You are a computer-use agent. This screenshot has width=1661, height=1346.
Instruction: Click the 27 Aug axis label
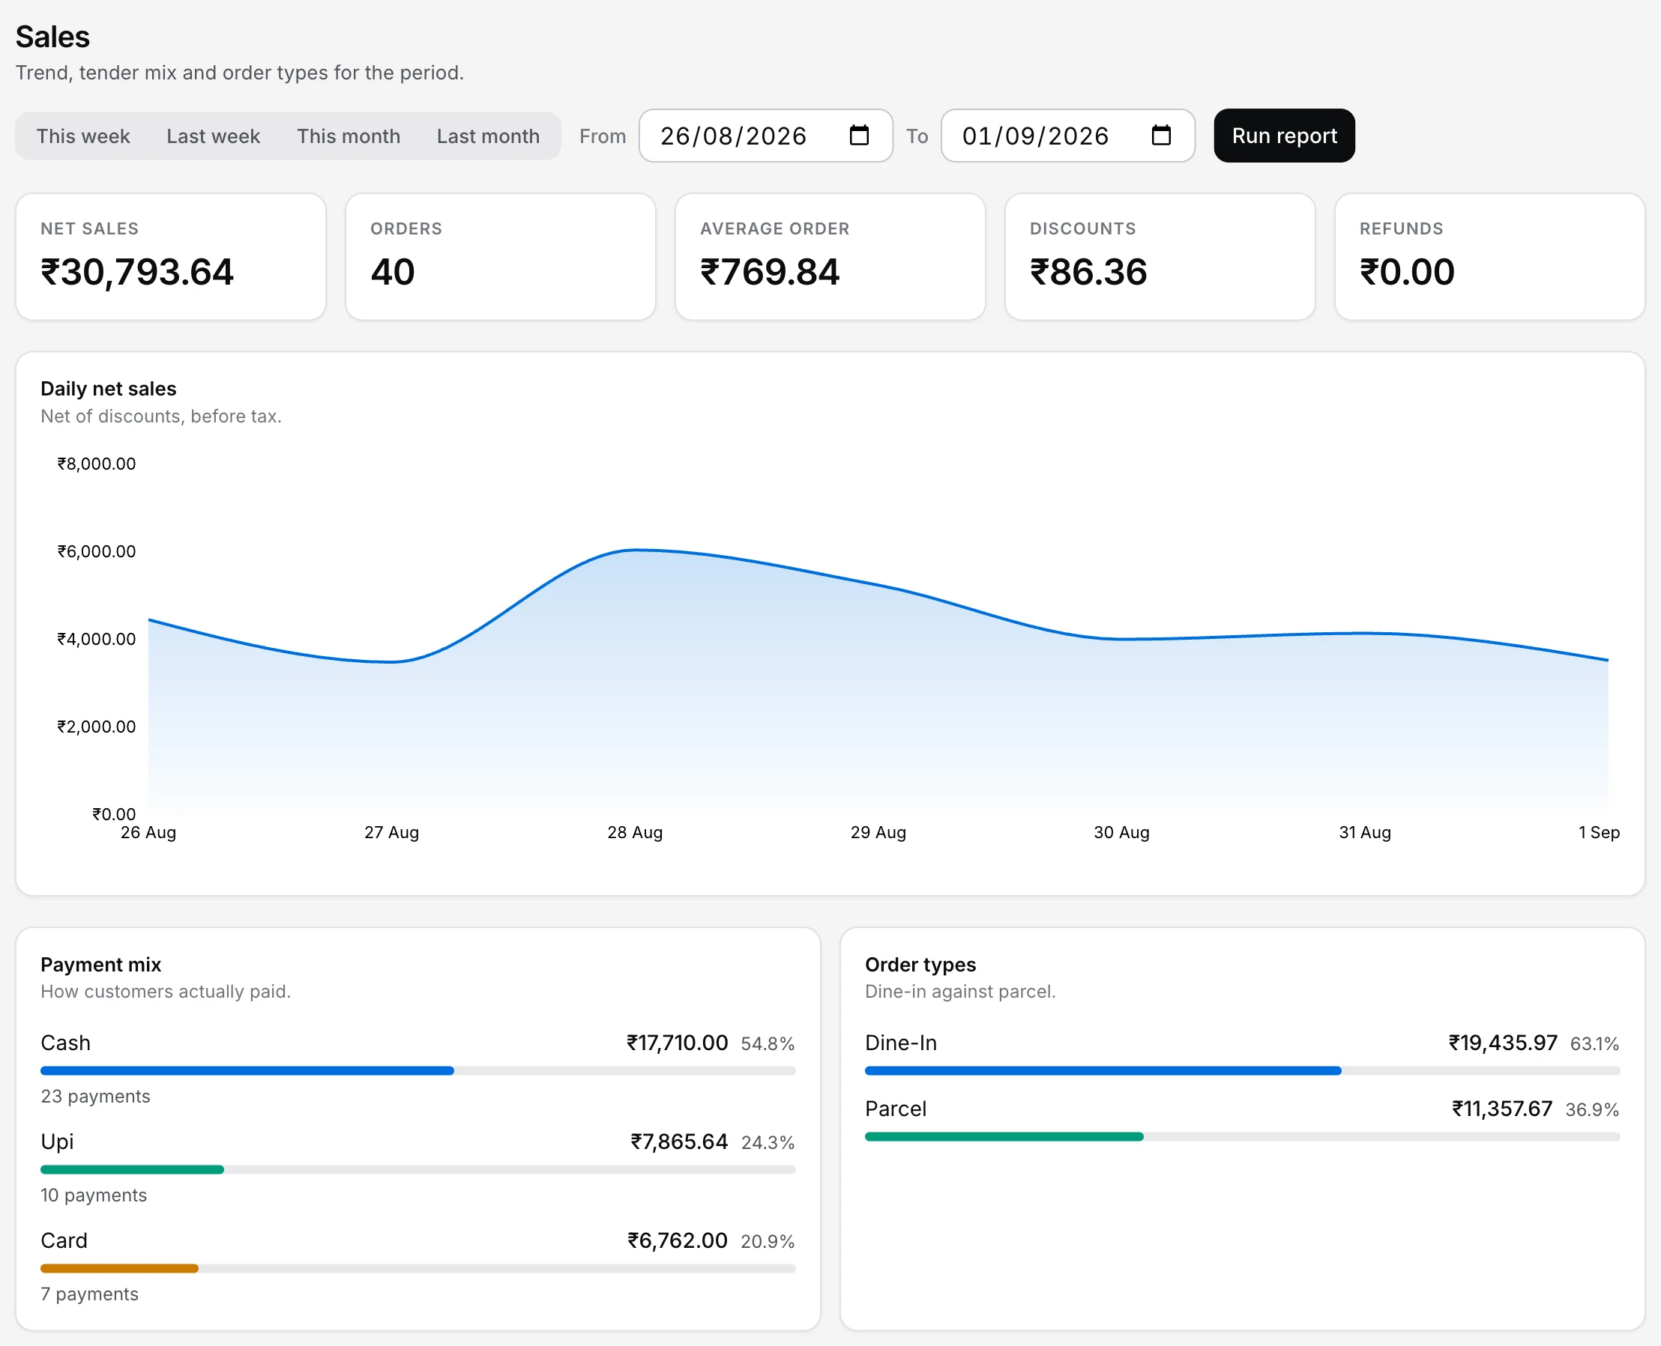(392, 832)
